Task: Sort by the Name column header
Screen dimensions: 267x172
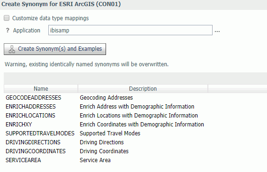Action: (x=41, y=89)
